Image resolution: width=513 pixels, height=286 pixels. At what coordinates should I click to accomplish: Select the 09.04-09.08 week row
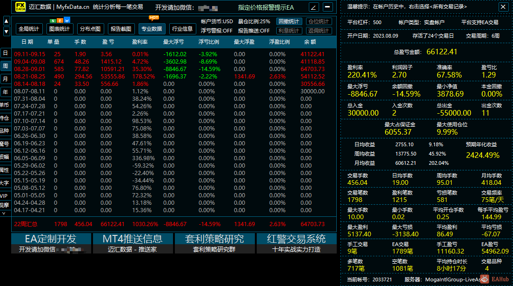click(174, 62)
